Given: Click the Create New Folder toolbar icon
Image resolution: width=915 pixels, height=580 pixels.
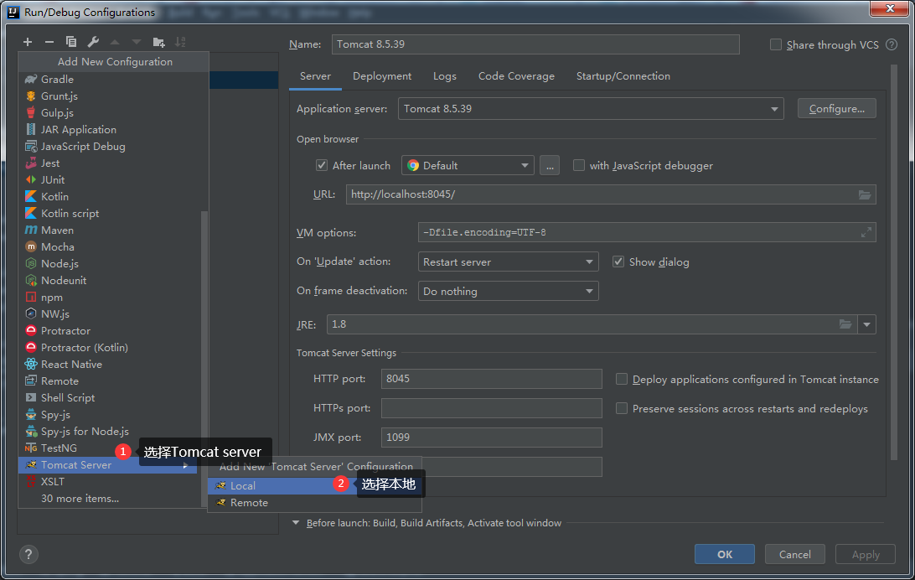Looking at the screenshot, I should [x=158, y=42].
